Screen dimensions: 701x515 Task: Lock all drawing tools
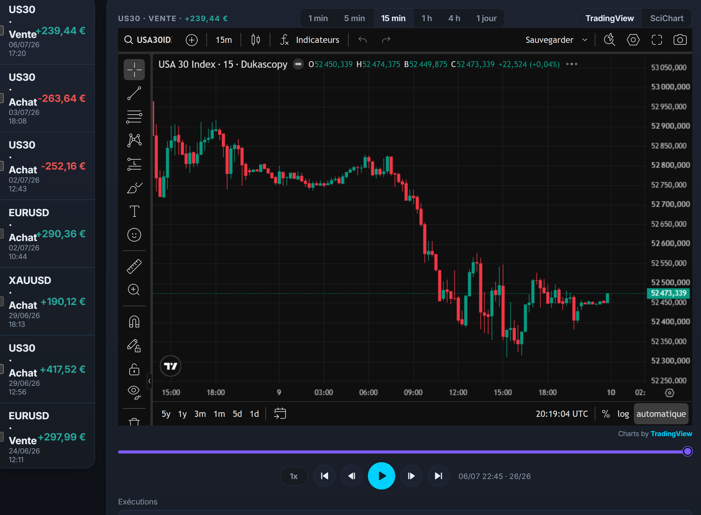pyautogui.click(x=134, y=369)
